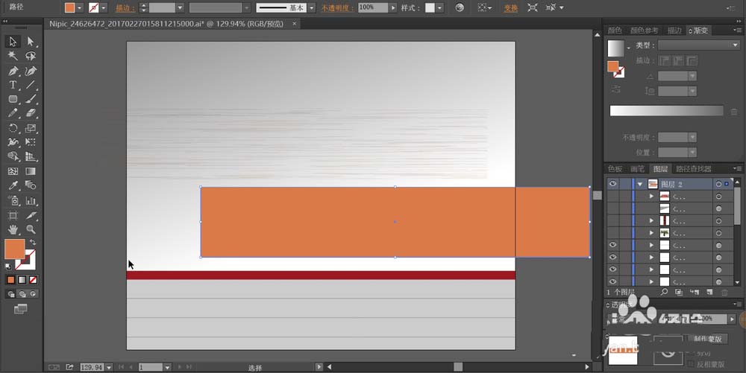The image size is (746, 373).
Task: Select the Rounded Rectangle shape tool
Action: pyautogui.click(x=13, y=99)
